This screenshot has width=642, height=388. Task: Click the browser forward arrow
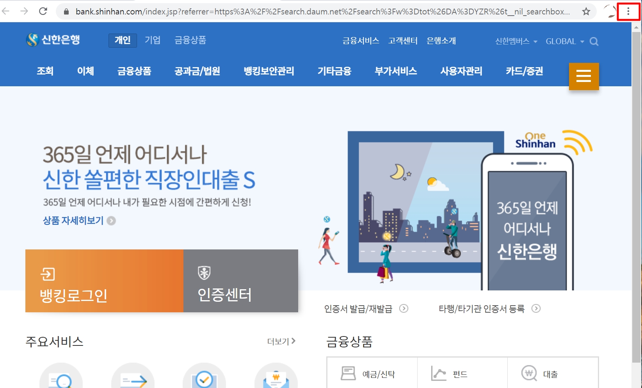click(24, 11)
